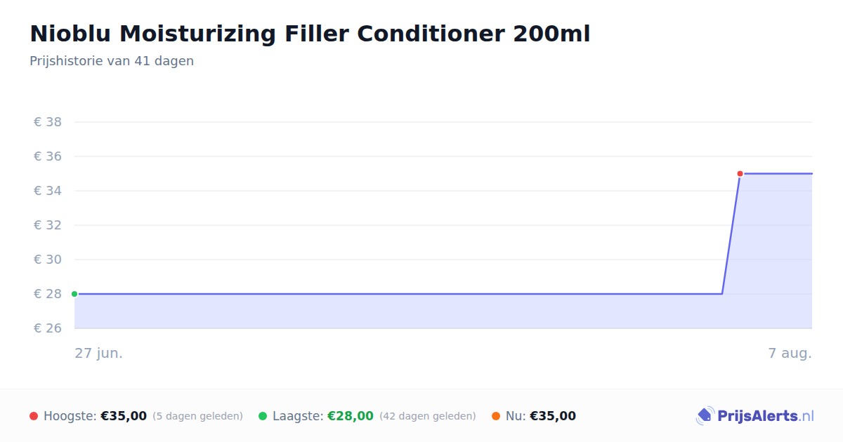Click the € 28 axis label
This screenshot has height=442, width=843.
(48, 294)
